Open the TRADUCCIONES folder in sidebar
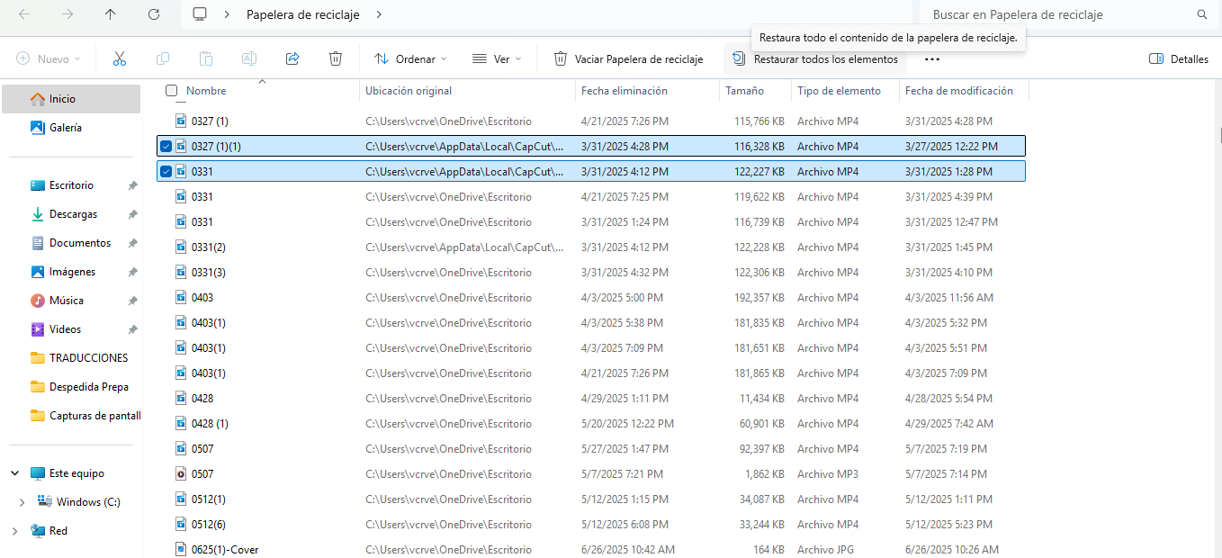Screen dimensions: 1222x558 tap(88, 358)
